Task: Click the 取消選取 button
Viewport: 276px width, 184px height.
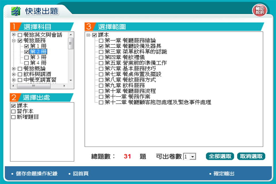Action: [251, 156]
